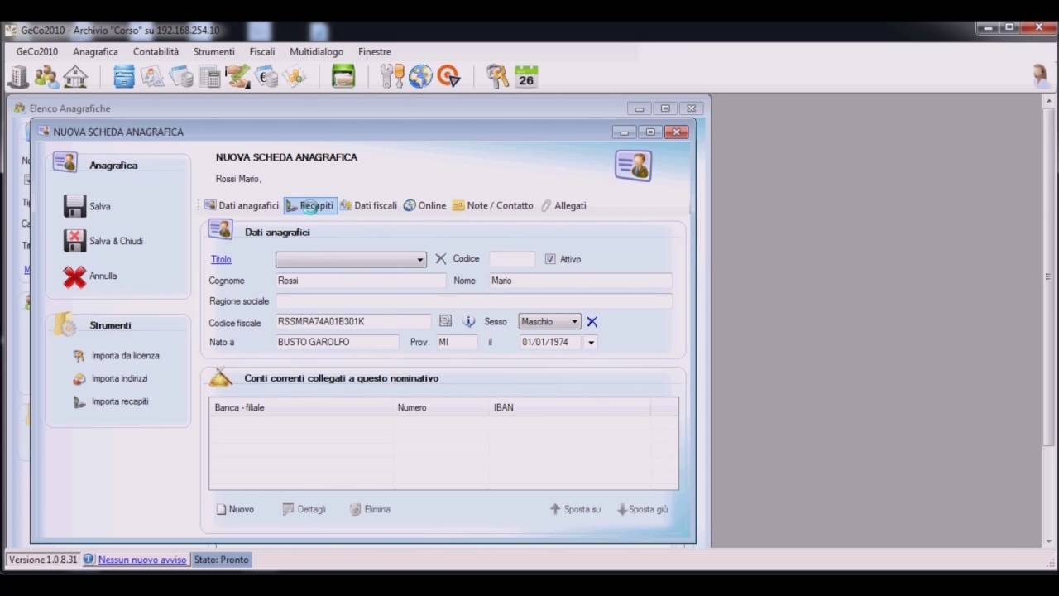Open the Fiscali menu
The height and width of the screenshot is (596, 1059).
[x=262, y=51]
